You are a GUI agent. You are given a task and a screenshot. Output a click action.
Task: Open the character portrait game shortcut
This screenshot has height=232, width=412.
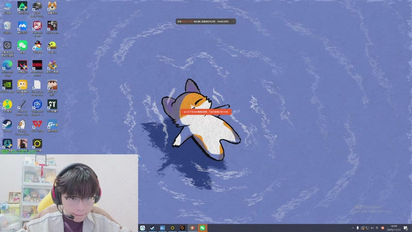click(22, 144)
